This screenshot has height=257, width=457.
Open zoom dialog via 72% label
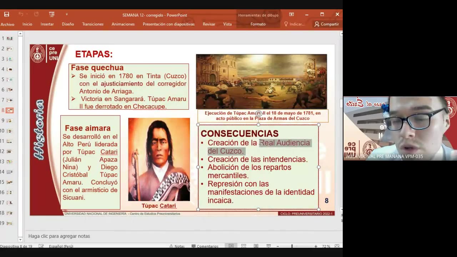pos(326,246)
